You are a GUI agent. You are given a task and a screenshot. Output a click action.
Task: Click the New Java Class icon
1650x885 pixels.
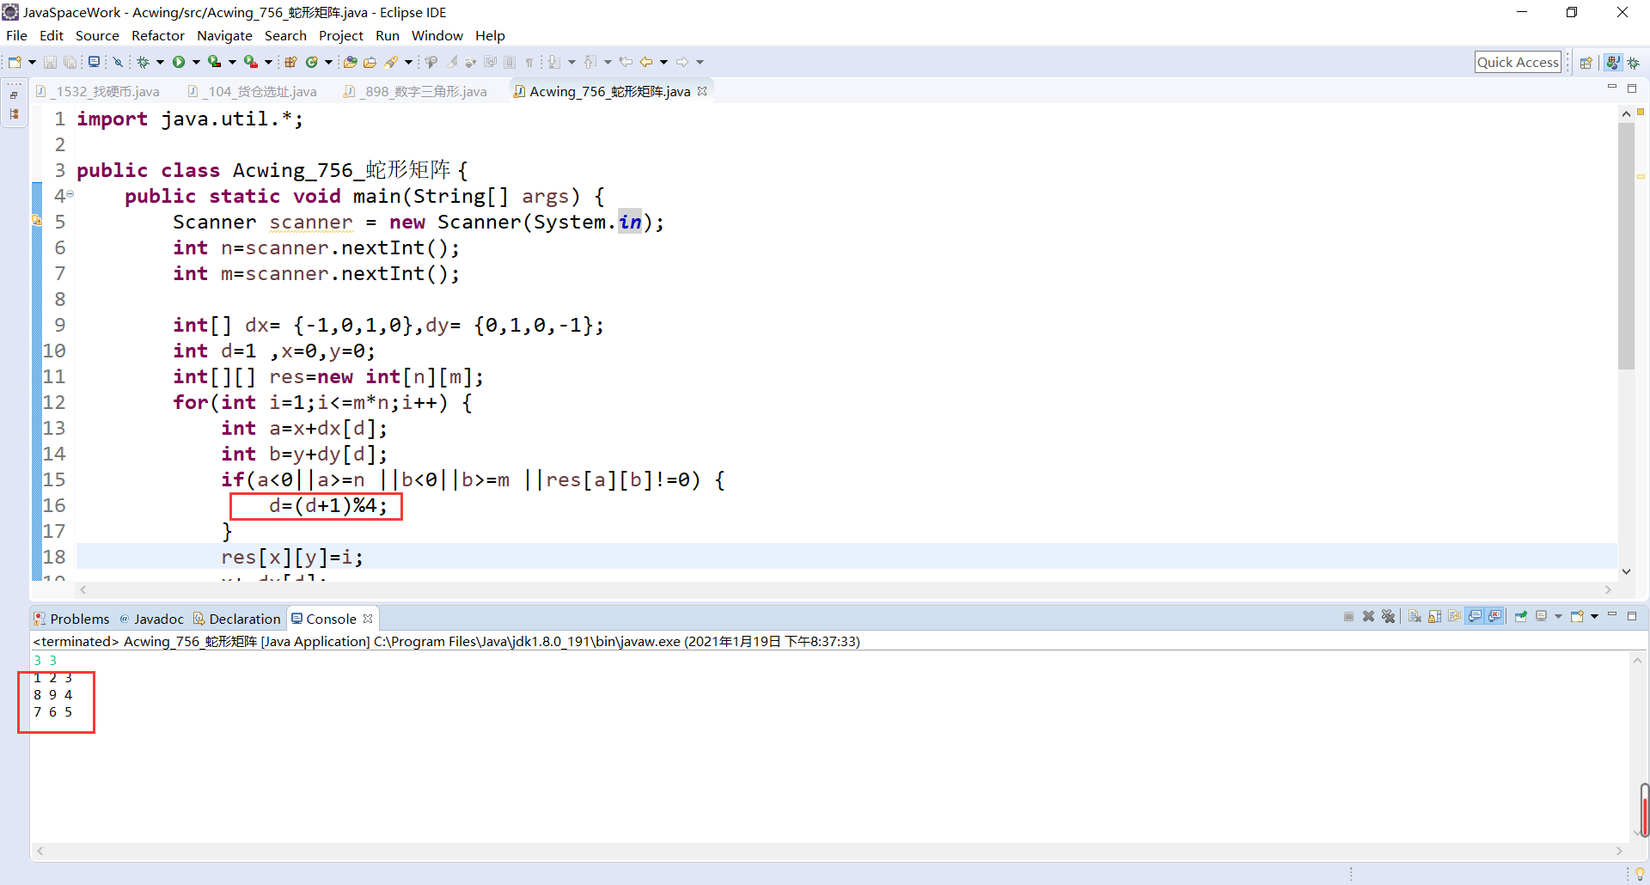(x=311, y=62)
